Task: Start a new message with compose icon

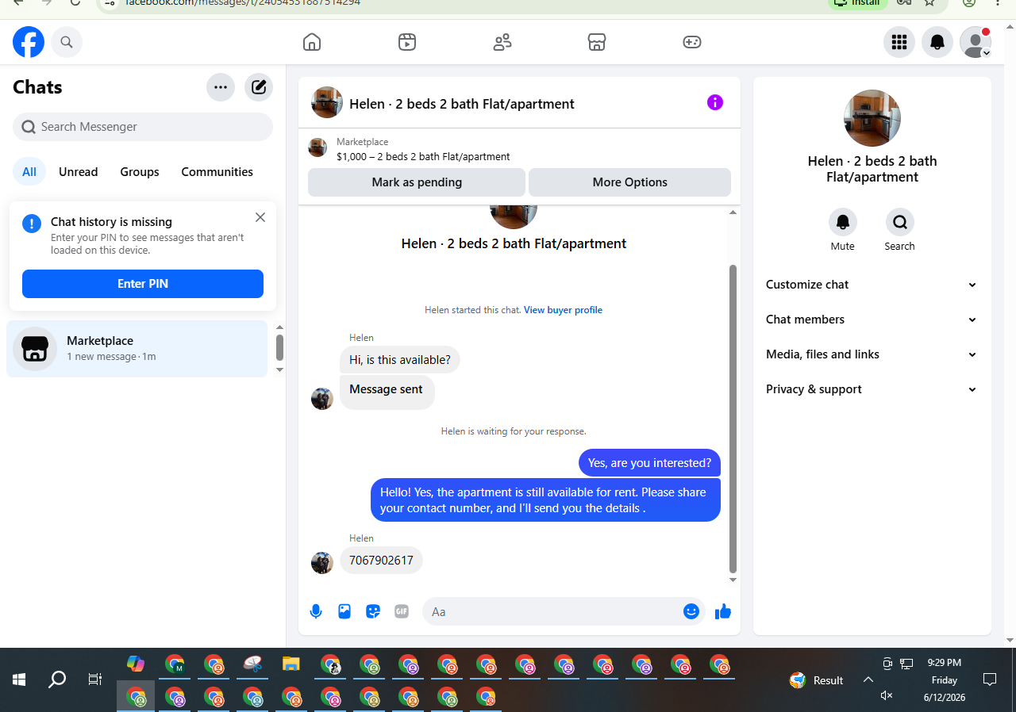Action: coord(259,87)
